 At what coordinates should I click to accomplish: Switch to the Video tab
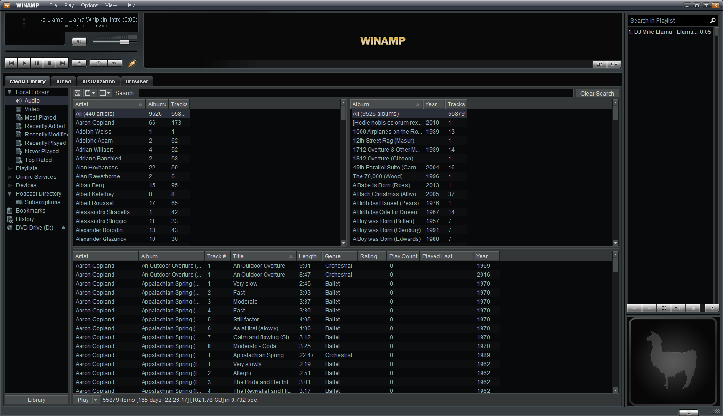[x=64, y=81]
